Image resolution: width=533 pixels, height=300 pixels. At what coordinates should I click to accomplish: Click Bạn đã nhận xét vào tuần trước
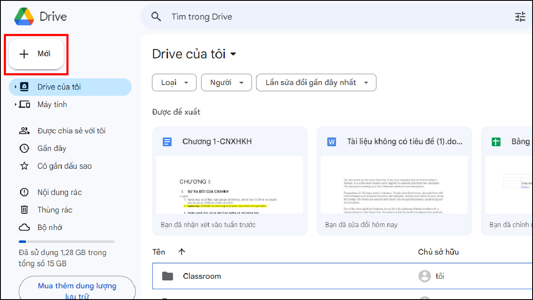(208, 225)
